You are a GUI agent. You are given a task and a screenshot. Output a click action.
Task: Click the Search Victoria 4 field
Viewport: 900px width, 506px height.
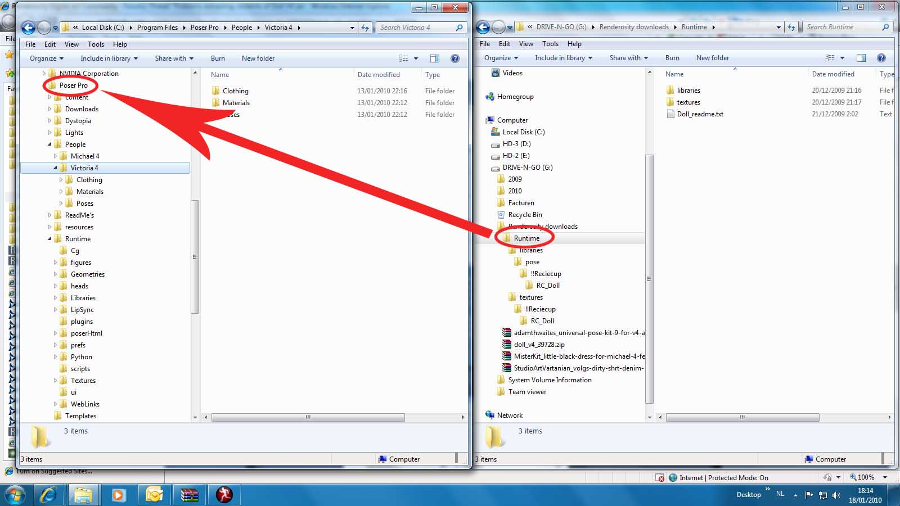tap(422, 27)
